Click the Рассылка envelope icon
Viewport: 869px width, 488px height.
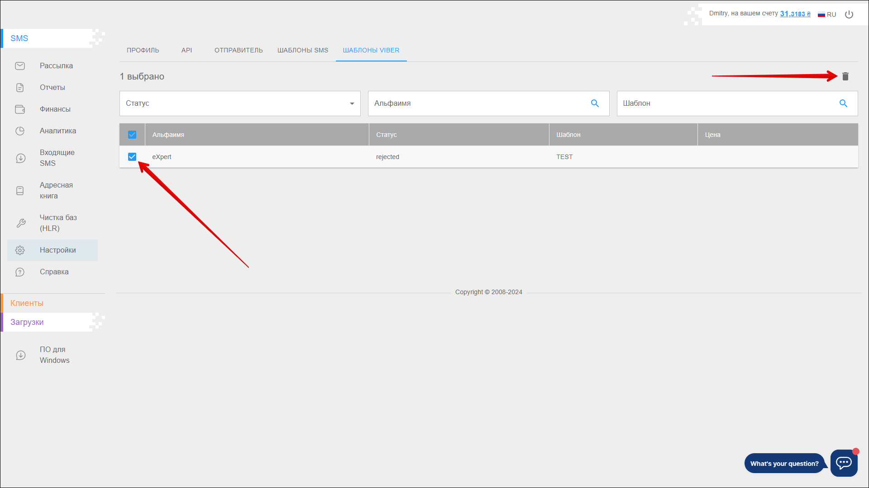coord(20,66)
